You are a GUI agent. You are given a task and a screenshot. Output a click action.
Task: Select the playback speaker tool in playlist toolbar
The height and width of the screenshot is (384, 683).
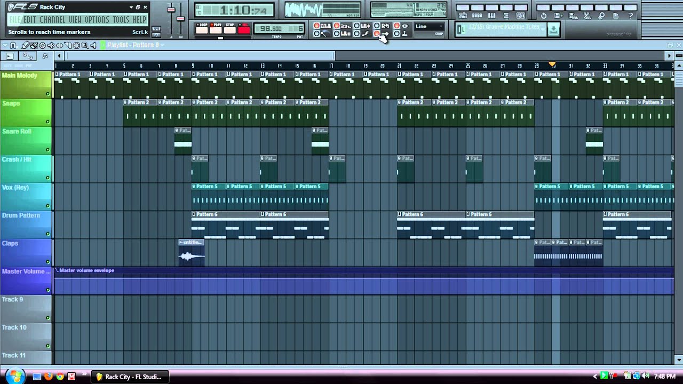93,45
